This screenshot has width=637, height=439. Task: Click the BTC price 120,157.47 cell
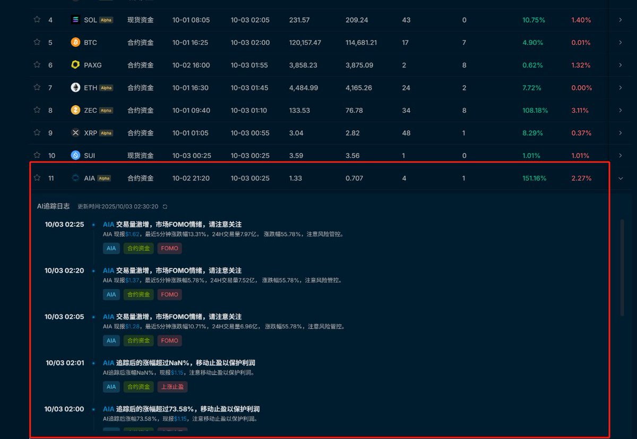pos(305,43)
